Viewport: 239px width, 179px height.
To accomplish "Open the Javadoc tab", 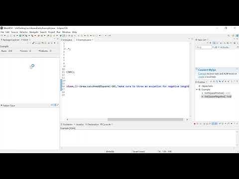I will tap(79, 124).
